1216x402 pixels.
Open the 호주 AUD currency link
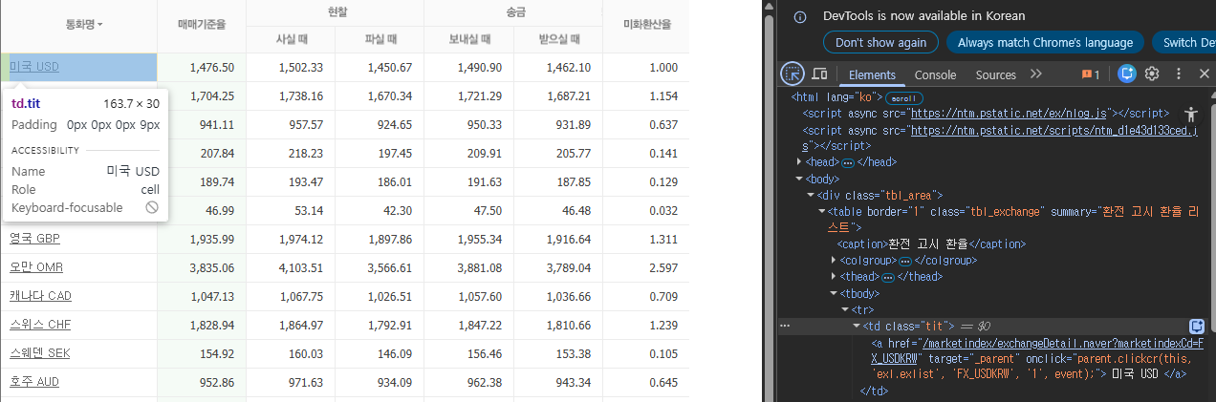pos(35,382)
